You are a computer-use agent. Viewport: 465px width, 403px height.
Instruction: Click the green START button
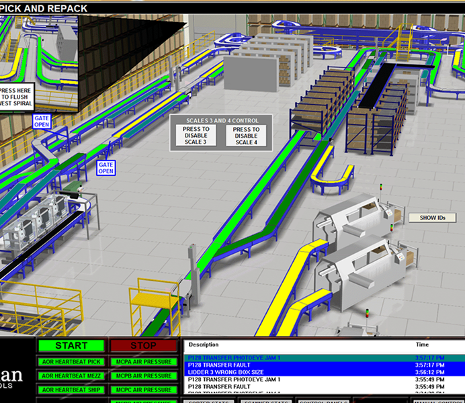click(x=71, y=345)
